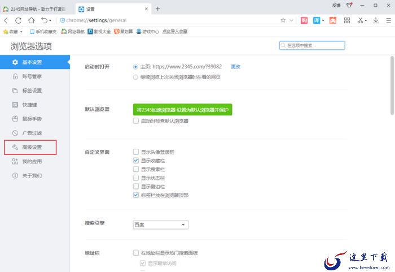Viewport: 395px width, 272px height.
Task: Select the 设置 tab
Action: click(x=113, y=9)
